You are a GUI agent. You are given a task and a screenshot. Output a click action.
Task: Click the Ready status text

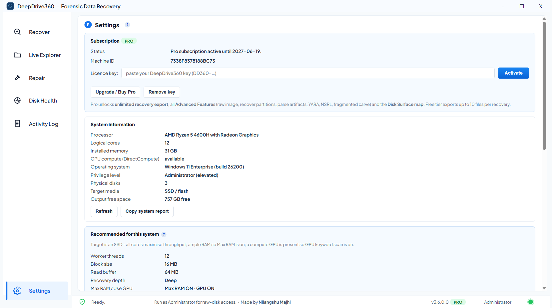(98, 302)
